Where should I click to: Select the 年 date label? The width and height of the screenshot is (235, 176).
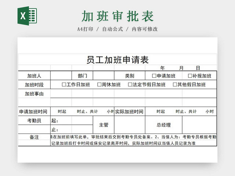point(162,68)
